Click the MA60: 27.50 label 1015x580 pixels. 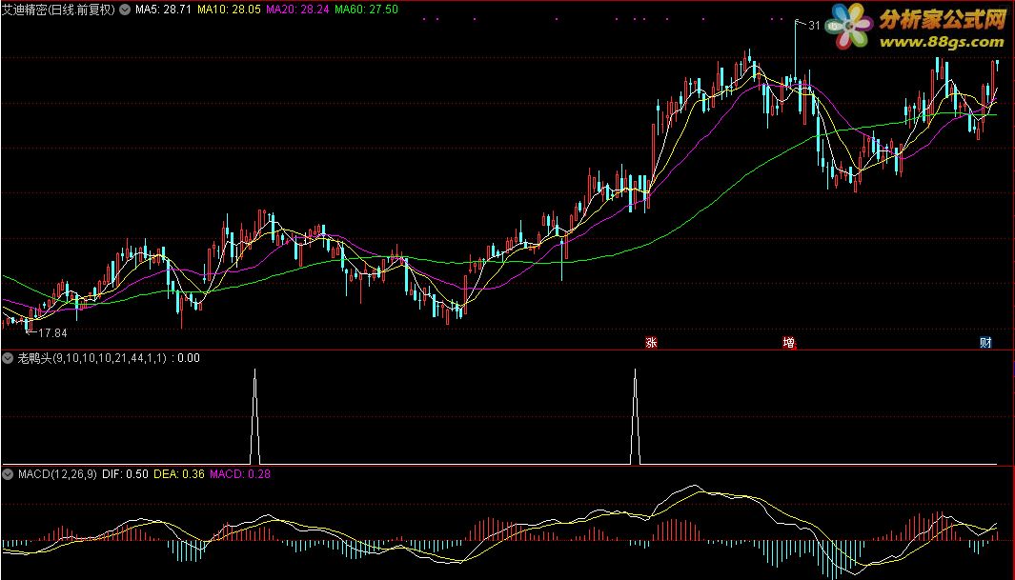[x=366, y=10]
